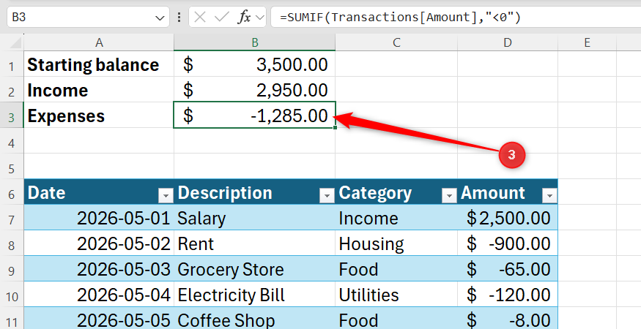Select row 9 header
The height and width of the screenshot is (329, 641).
[x=12, y=270]
